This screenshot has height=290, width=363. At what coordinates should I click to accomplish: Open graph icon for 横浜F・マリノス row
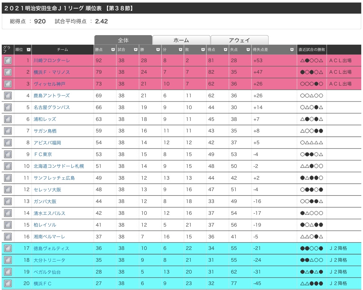pos(8,72)
